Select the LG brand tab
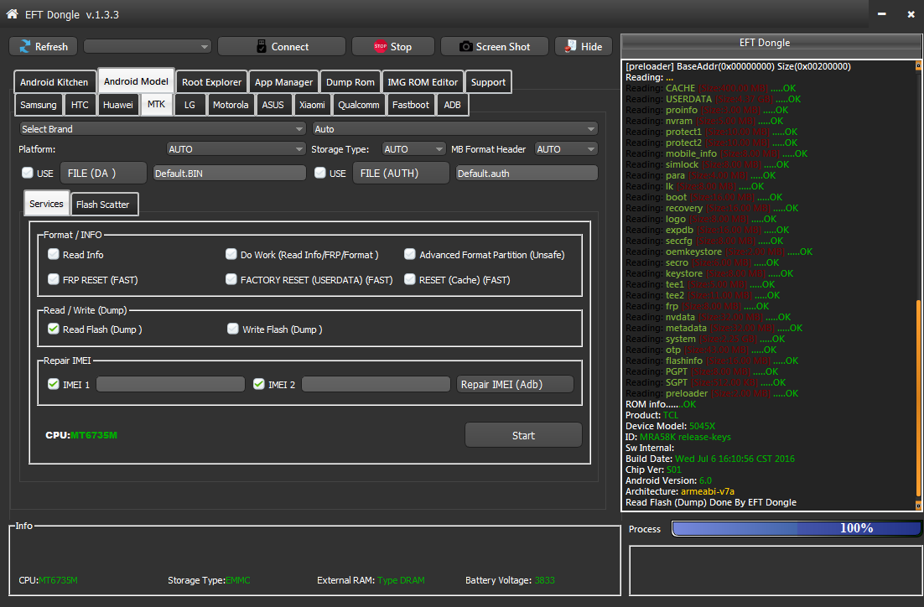924x607 pixels. point(189,105)
